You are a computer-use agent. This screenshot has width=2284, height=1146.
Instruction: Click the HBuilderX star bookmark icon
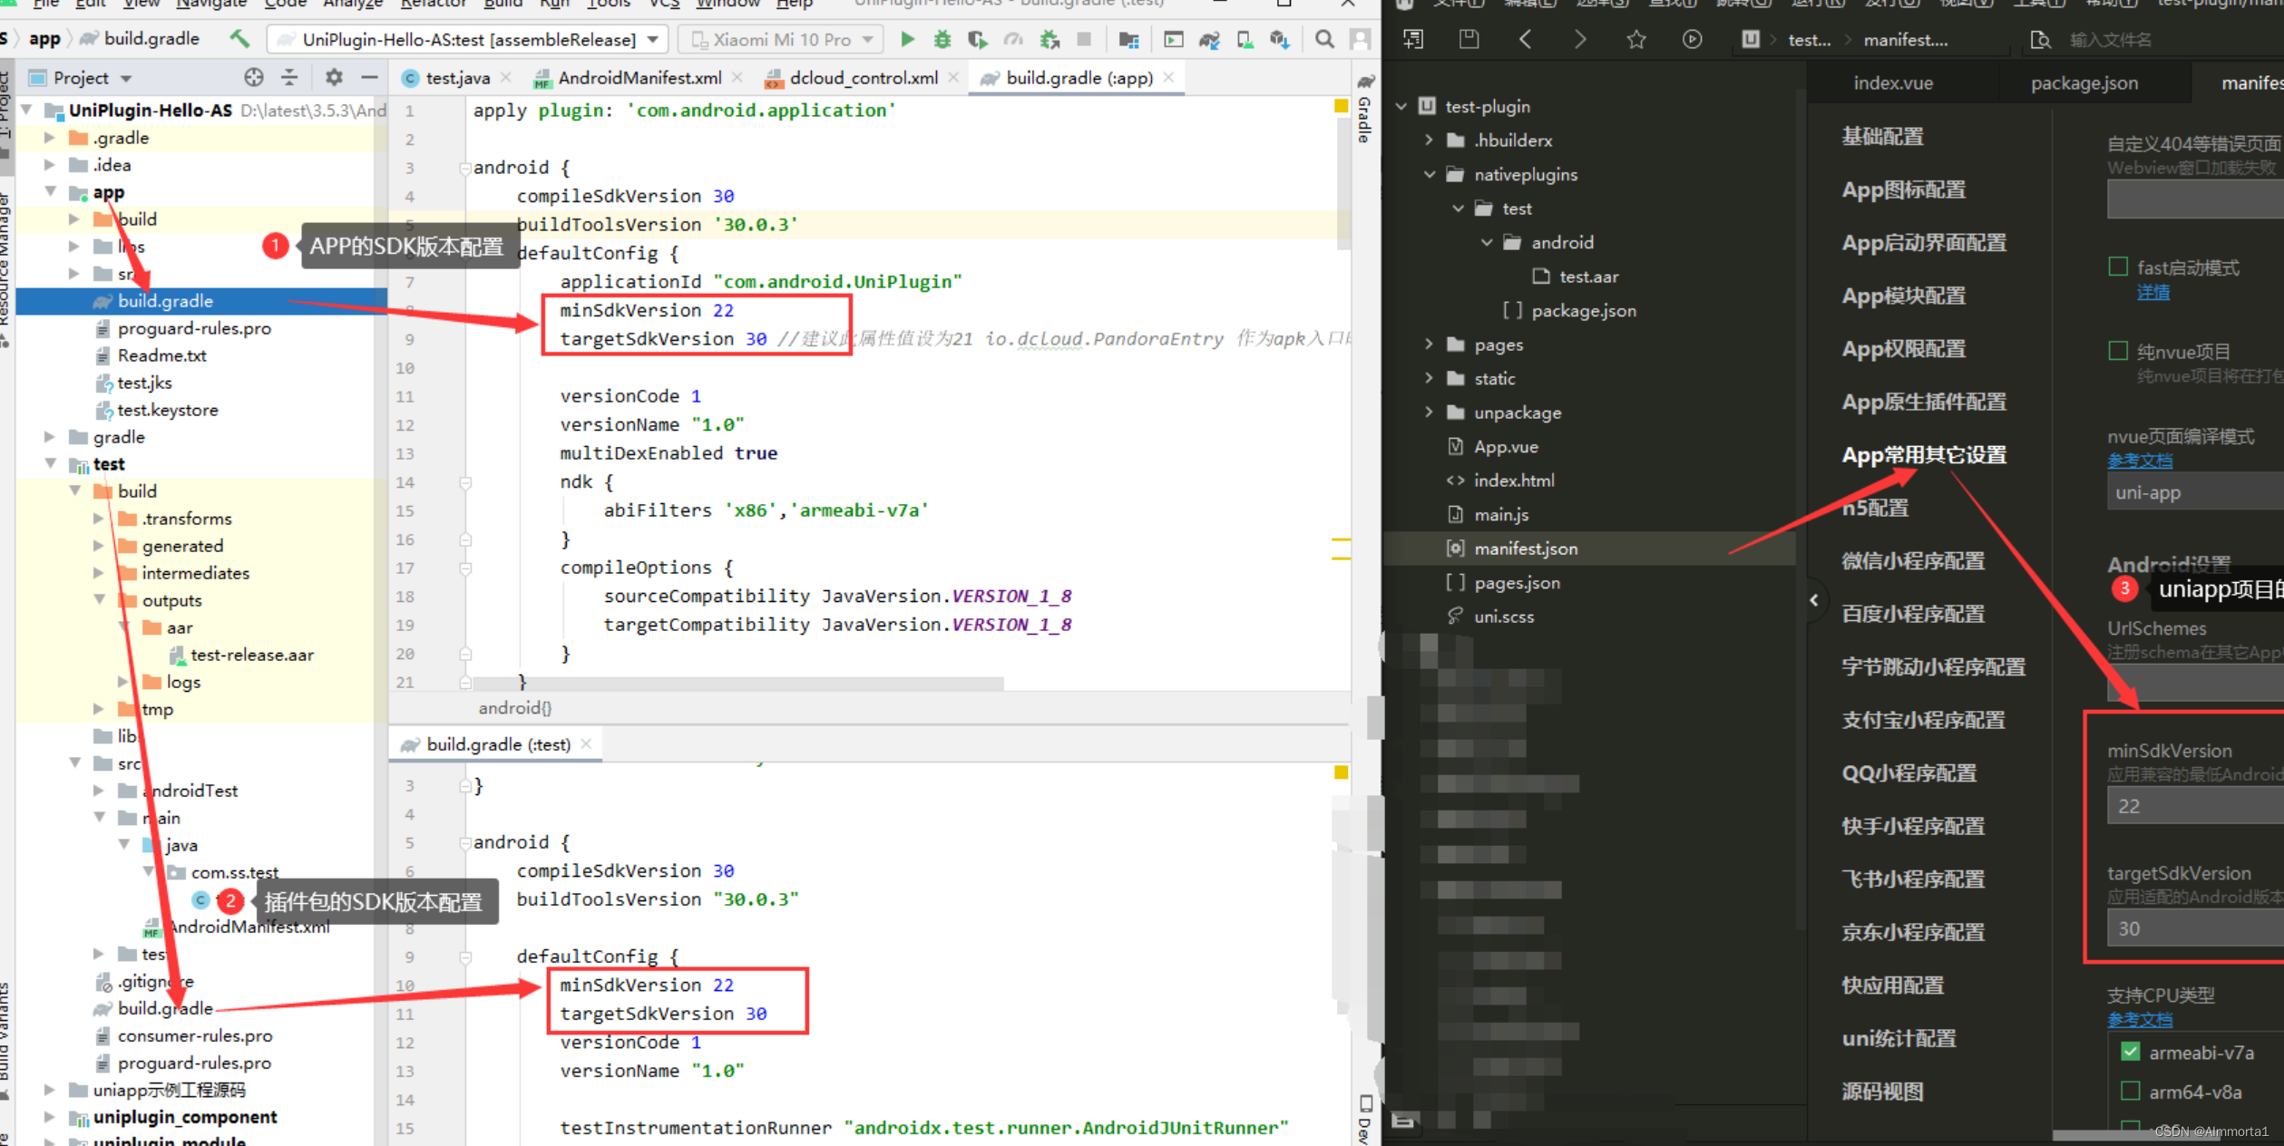coord(1636,39)
